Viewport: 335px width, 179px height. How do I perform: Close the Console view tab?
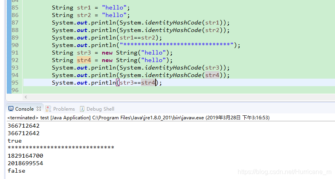[x=39, y=109]
